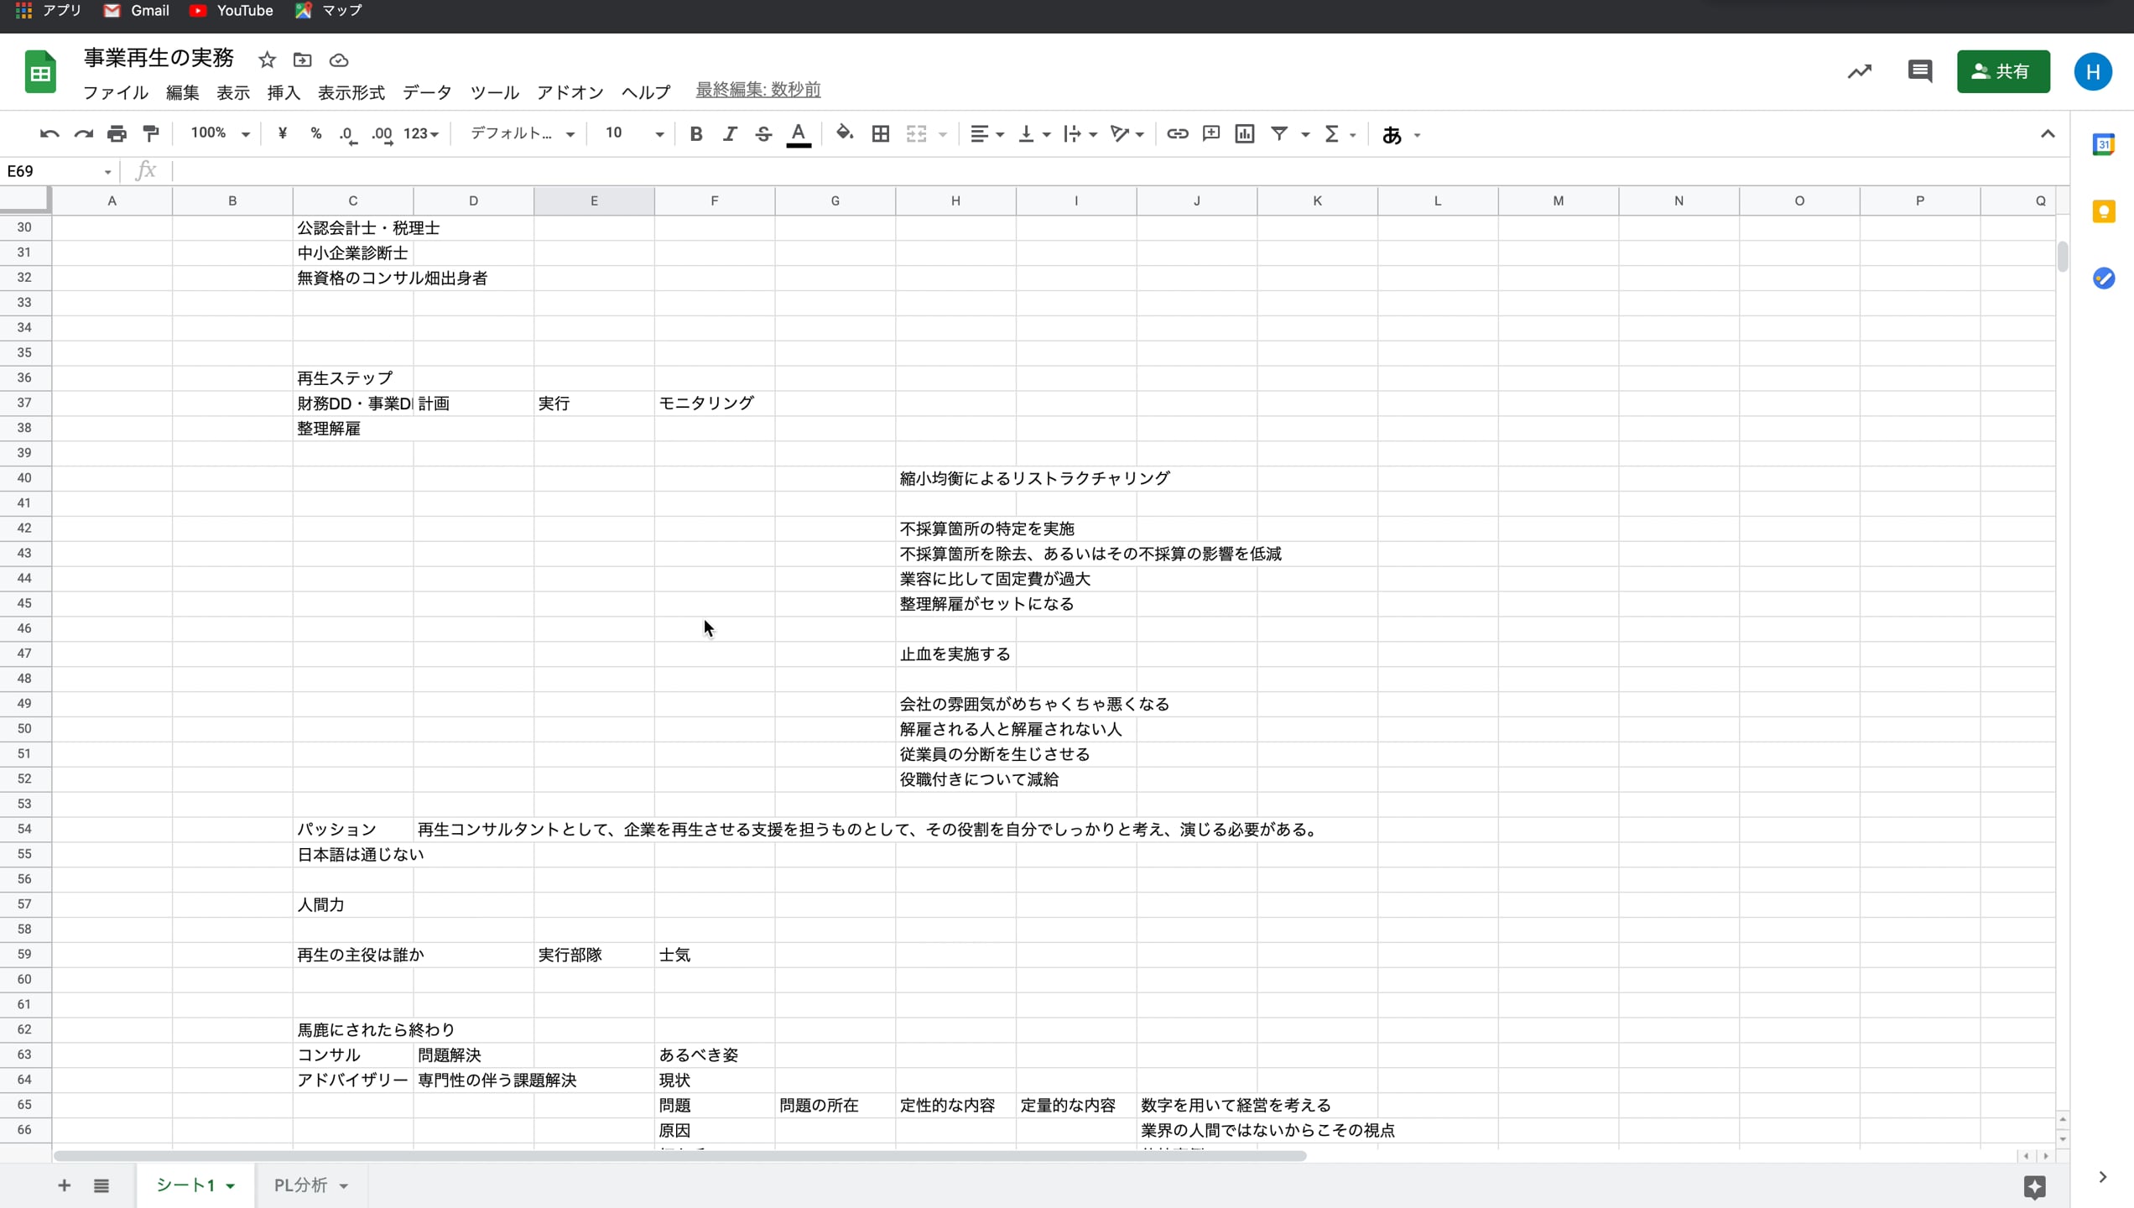2134x1208 pixels.
Task: Create a filter
Action: (1278, 133)
